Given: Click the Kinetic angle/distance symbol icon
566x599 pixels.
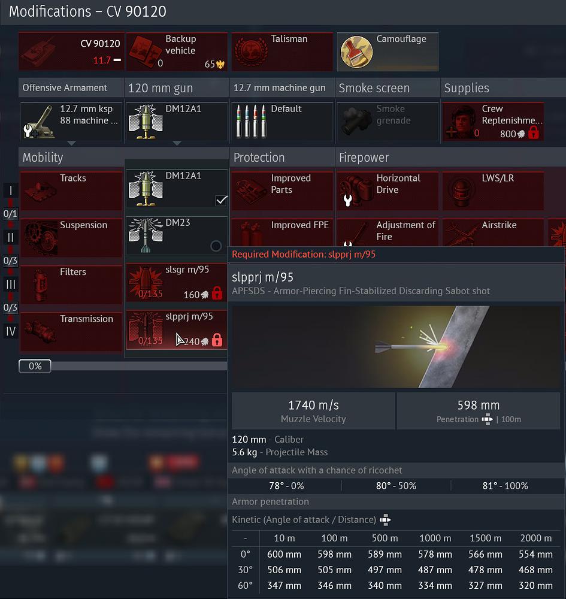Looking at the screenshot, I should pyautogui.click(x=385, y=519).
